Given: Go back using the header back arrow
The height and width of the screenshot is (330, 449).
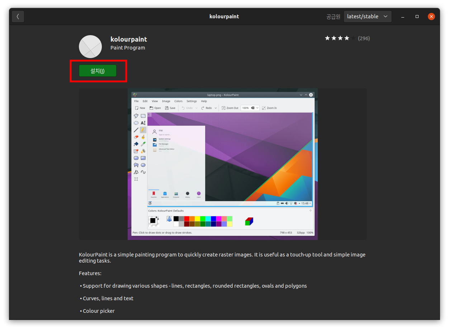Looking at the screenshot, I should [x=18, y=16].
